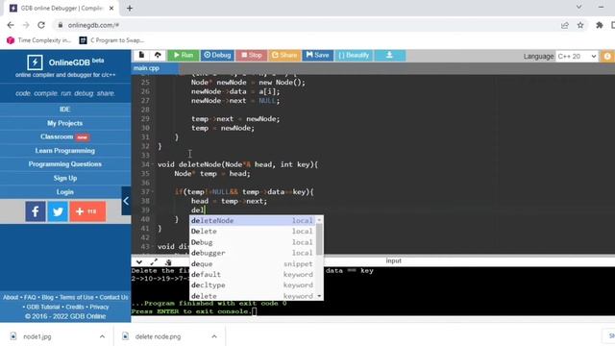Select the main.cpp tab
Screen dimensions: 615x346
pos(147,68)
